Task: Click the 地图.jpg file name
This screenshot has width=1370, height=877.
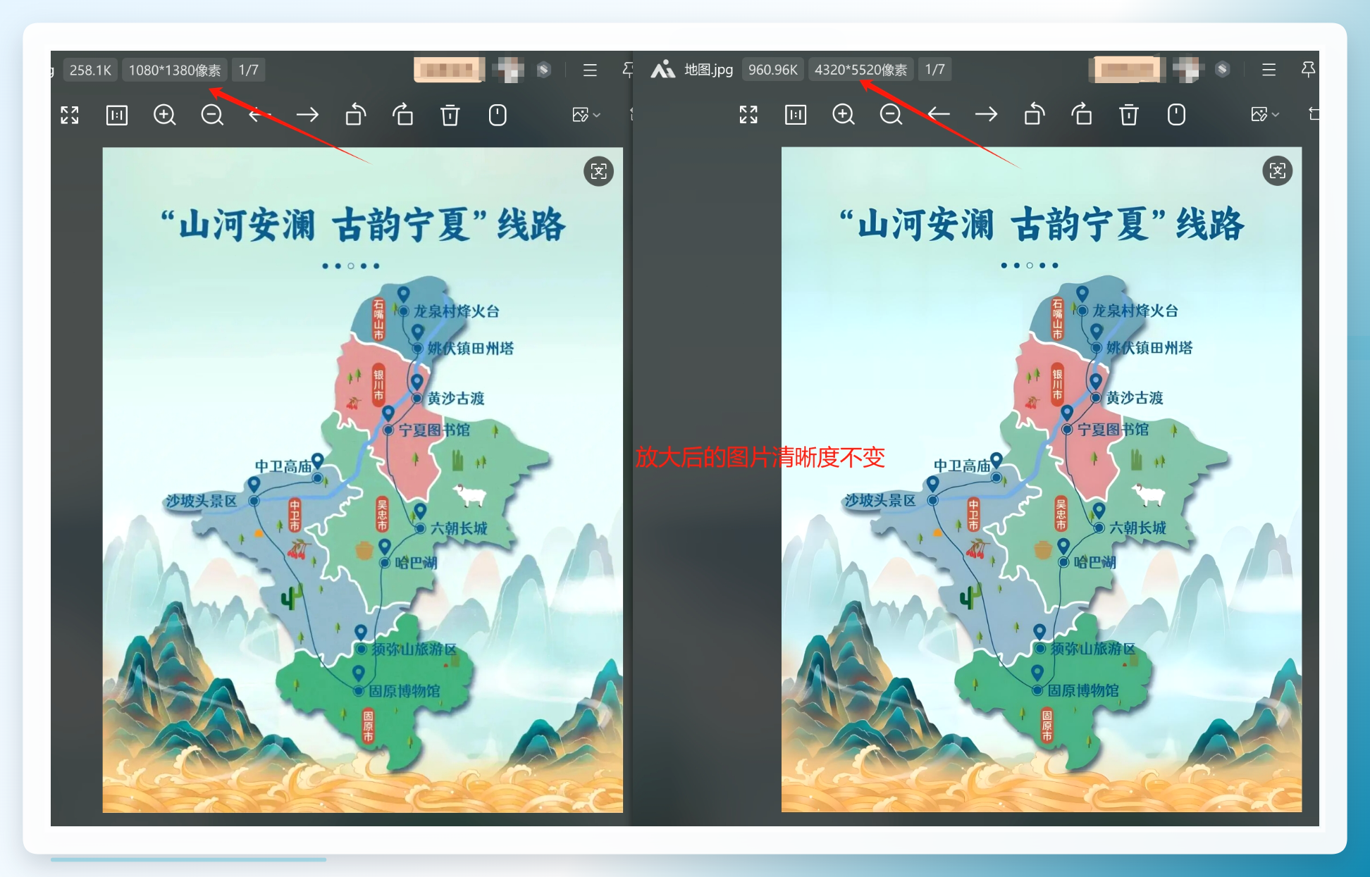Action: tap(708, 69)
